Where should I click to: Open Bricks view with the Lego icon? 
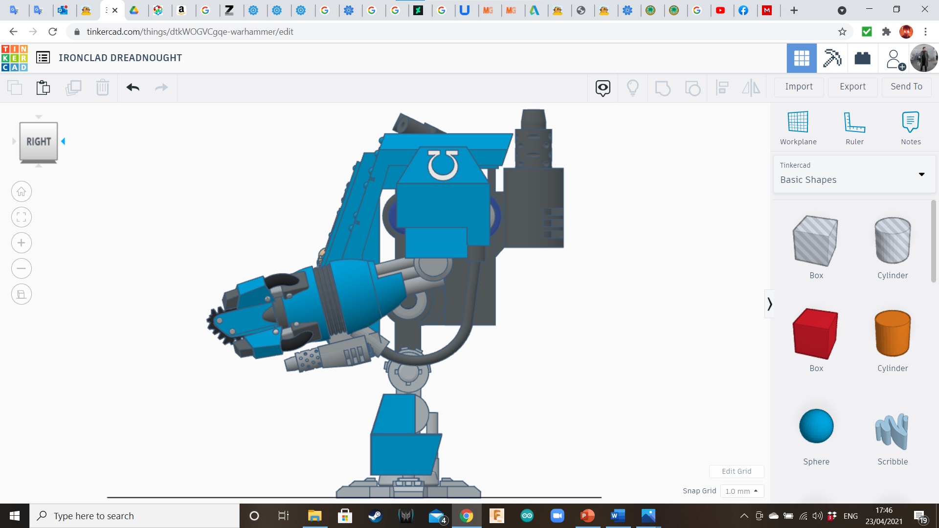click(862, 58)
